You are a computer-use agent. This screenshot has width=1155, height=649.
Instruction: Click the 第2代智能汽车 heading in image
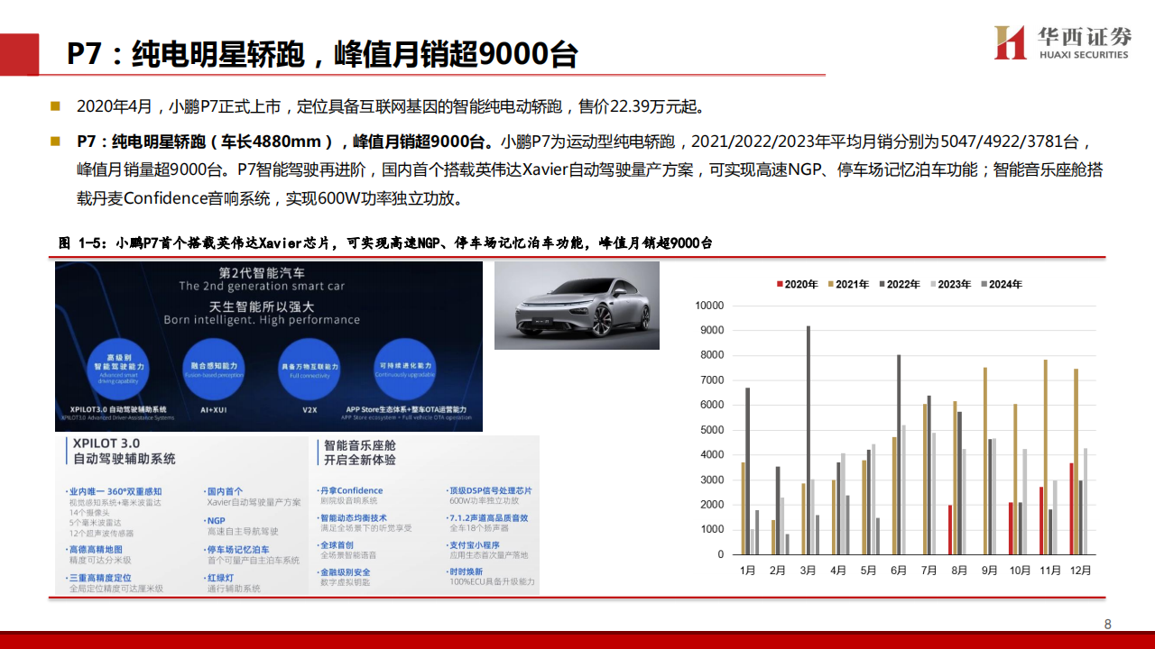262,272
